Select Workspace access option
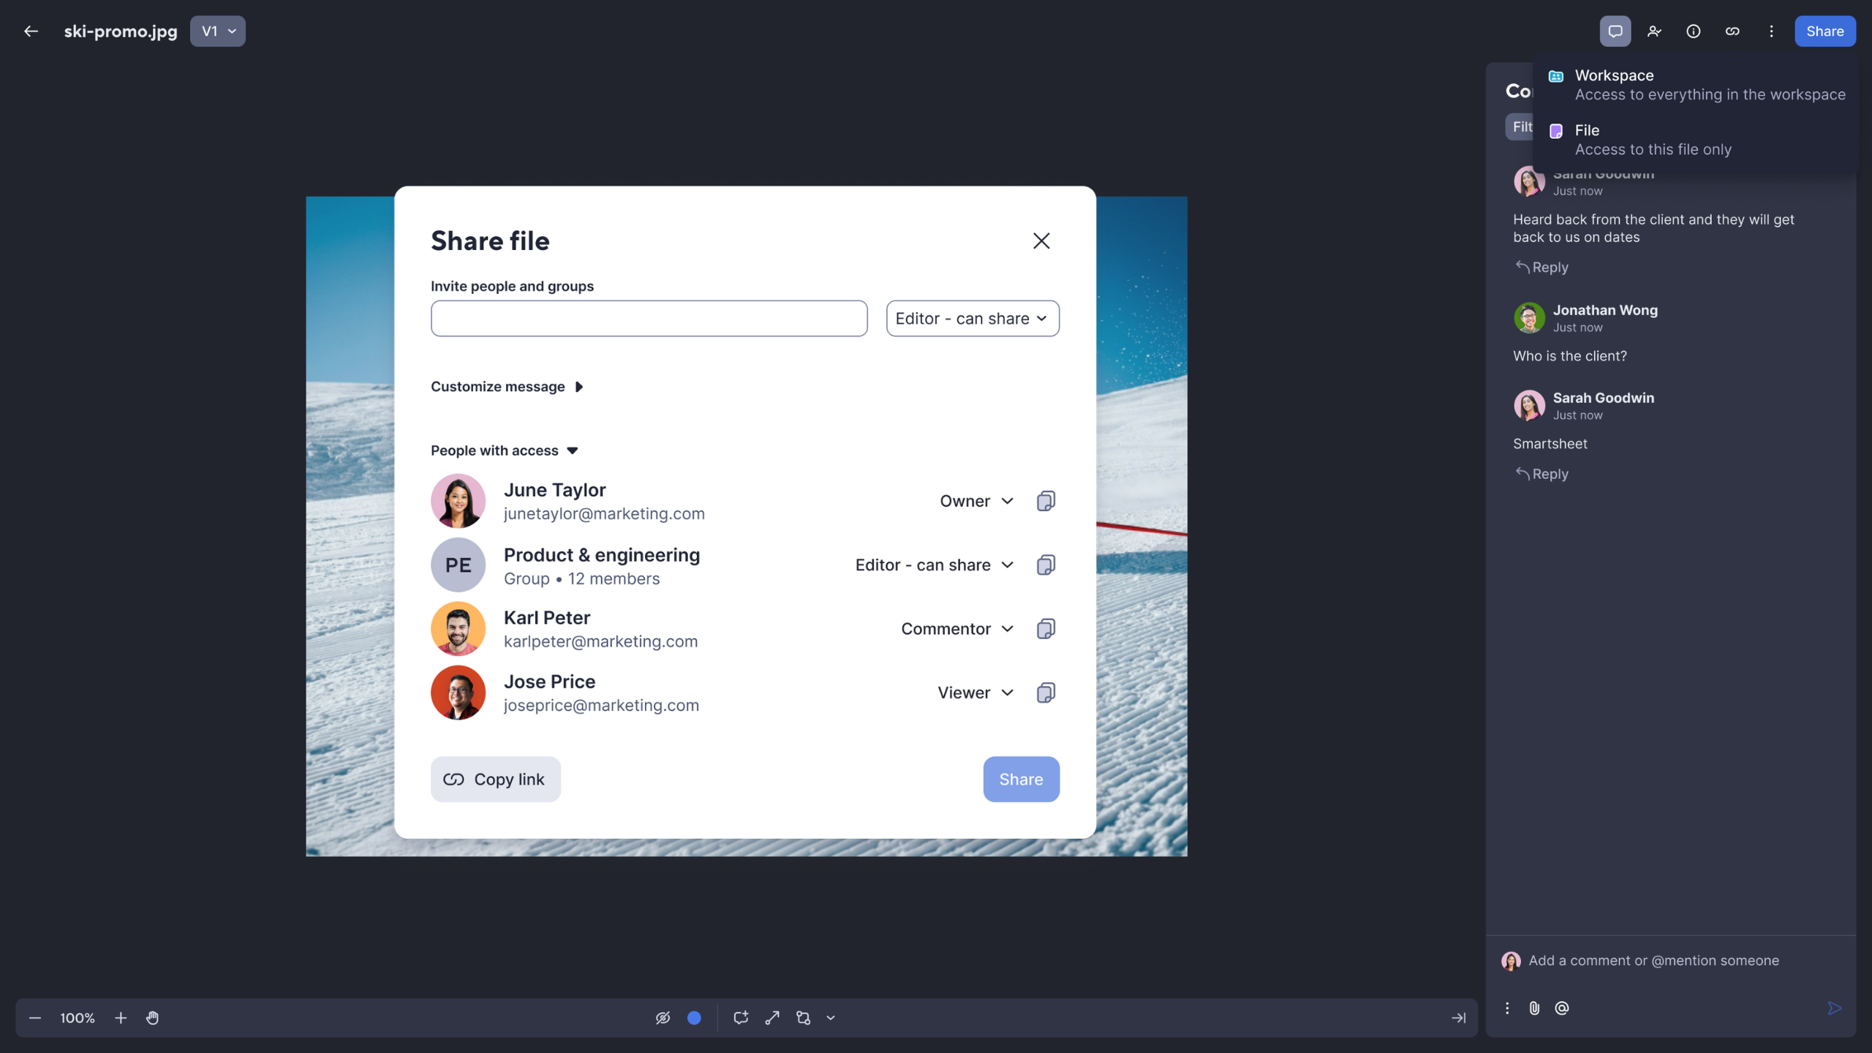 [1696, 85]
